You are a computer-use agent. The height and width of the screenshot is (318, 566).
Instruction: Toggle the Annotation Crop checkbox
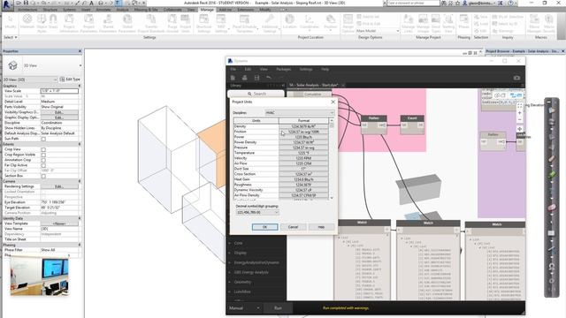pos(43,160)
